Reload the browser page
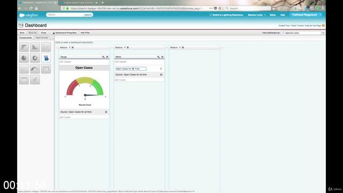Viewport: 343px width, 193px height. tap(31, 9)
